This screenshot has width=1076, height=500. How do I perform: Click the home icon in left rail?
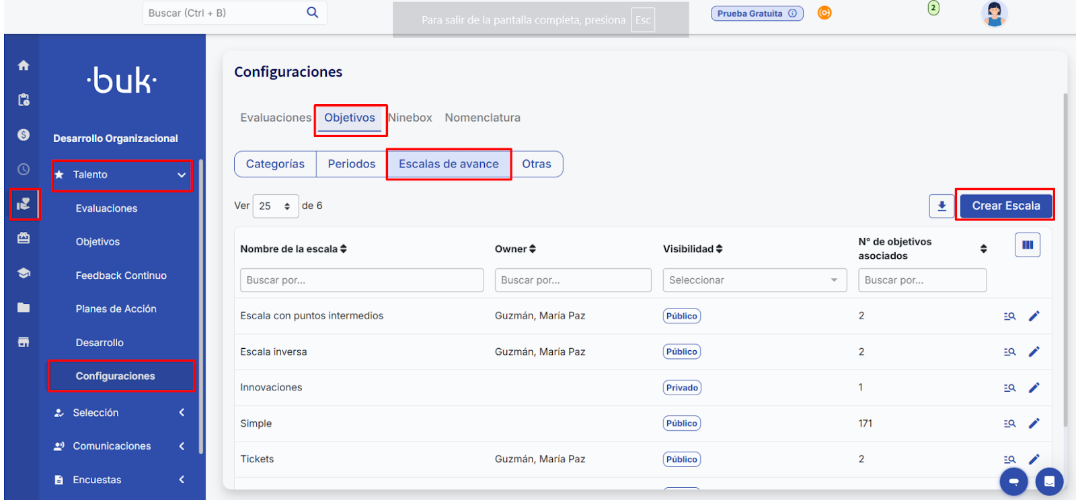coord(24,65)
